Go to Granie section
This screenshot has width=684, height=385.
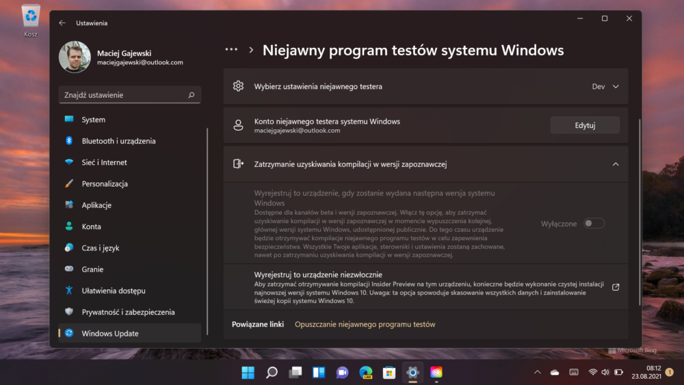tap(129, 269)
